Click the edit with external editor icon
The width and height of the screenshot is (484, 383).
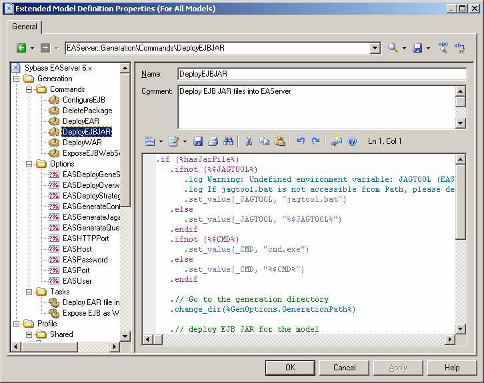pos(174,141)
